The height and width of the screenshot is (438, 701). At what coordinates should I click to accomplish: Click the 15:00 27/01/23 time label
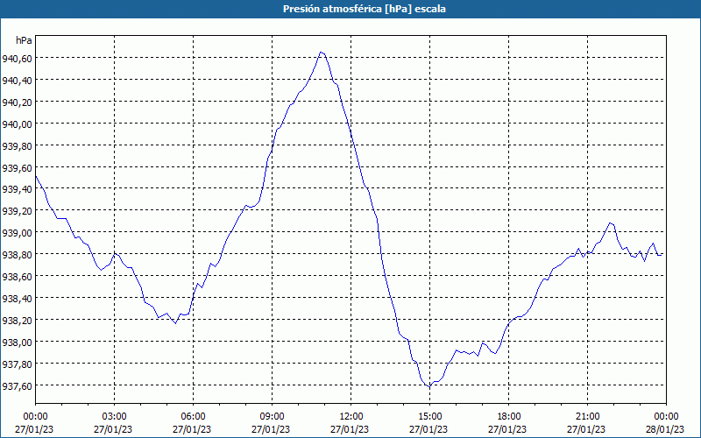click(428, 423)
